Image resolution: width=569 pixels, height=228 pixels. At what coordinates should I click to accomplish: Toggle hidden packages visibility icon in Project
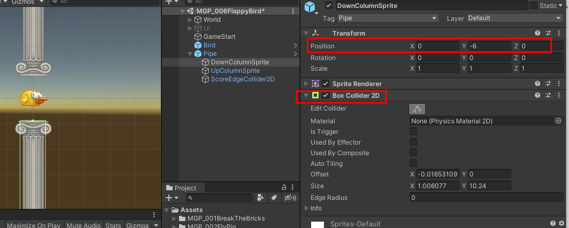coord(290,198)
